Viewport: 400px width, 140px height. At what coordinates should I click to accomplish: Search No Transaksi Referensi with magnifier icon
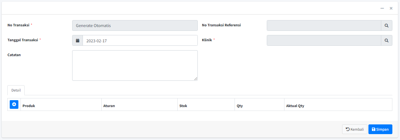pos(386,25)
